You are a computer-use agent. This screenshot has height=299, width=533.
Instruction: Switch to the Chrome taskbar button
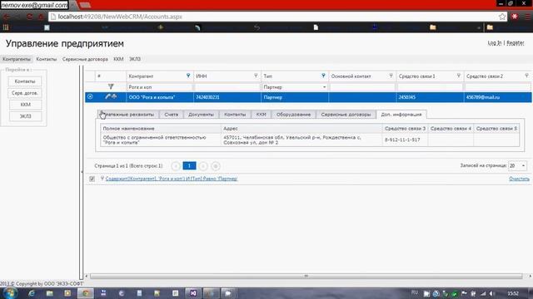point(85,293)
